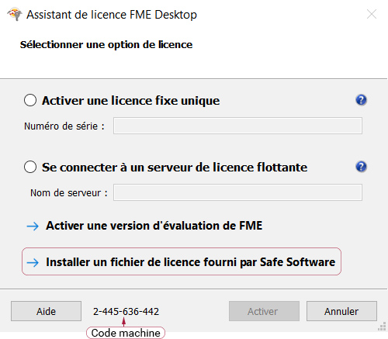This screenshot has width=388, height=339.
Task: Click the Sélectionner une option de licence heading
Action: [x=106, y=45]
